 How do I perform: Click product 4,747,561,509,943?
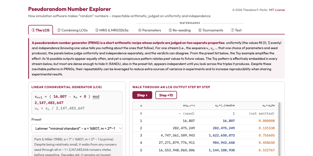point(178,135)
